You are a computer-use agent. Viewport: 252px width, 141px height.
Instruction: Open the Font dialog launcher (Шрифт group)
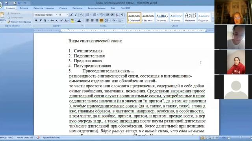82,26
